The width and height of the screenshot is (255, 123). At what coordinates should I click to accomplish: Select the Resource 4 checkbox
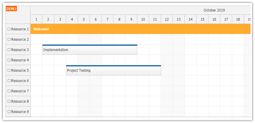coord(9,60)
